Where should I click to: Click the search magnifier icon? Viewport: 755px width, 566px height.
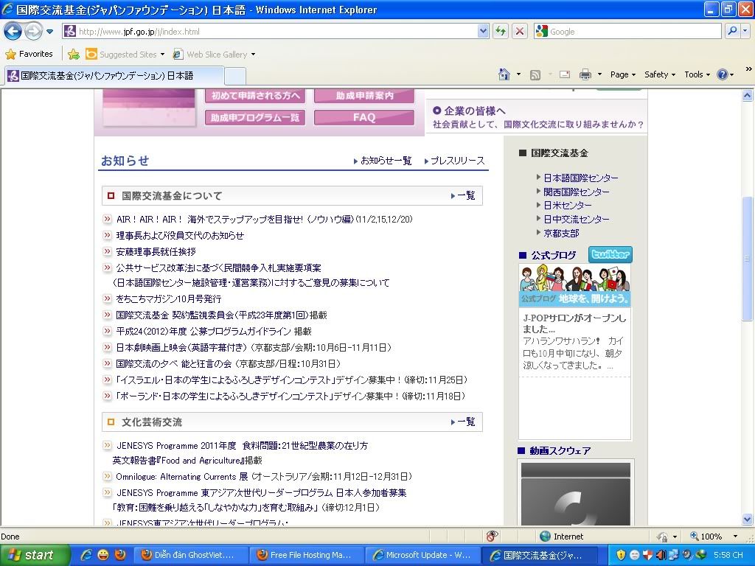coord(732,31)
